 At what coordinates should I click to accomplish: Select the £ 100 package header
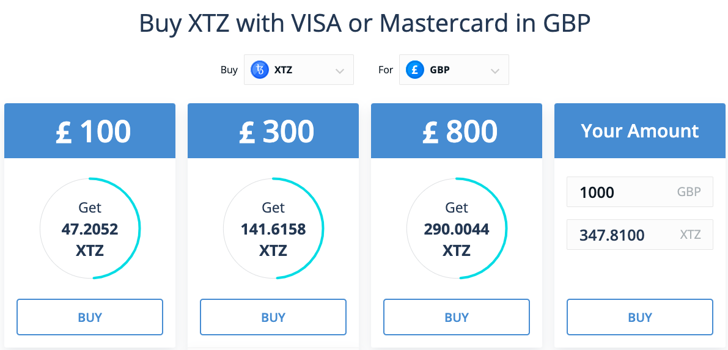(90, 131)
